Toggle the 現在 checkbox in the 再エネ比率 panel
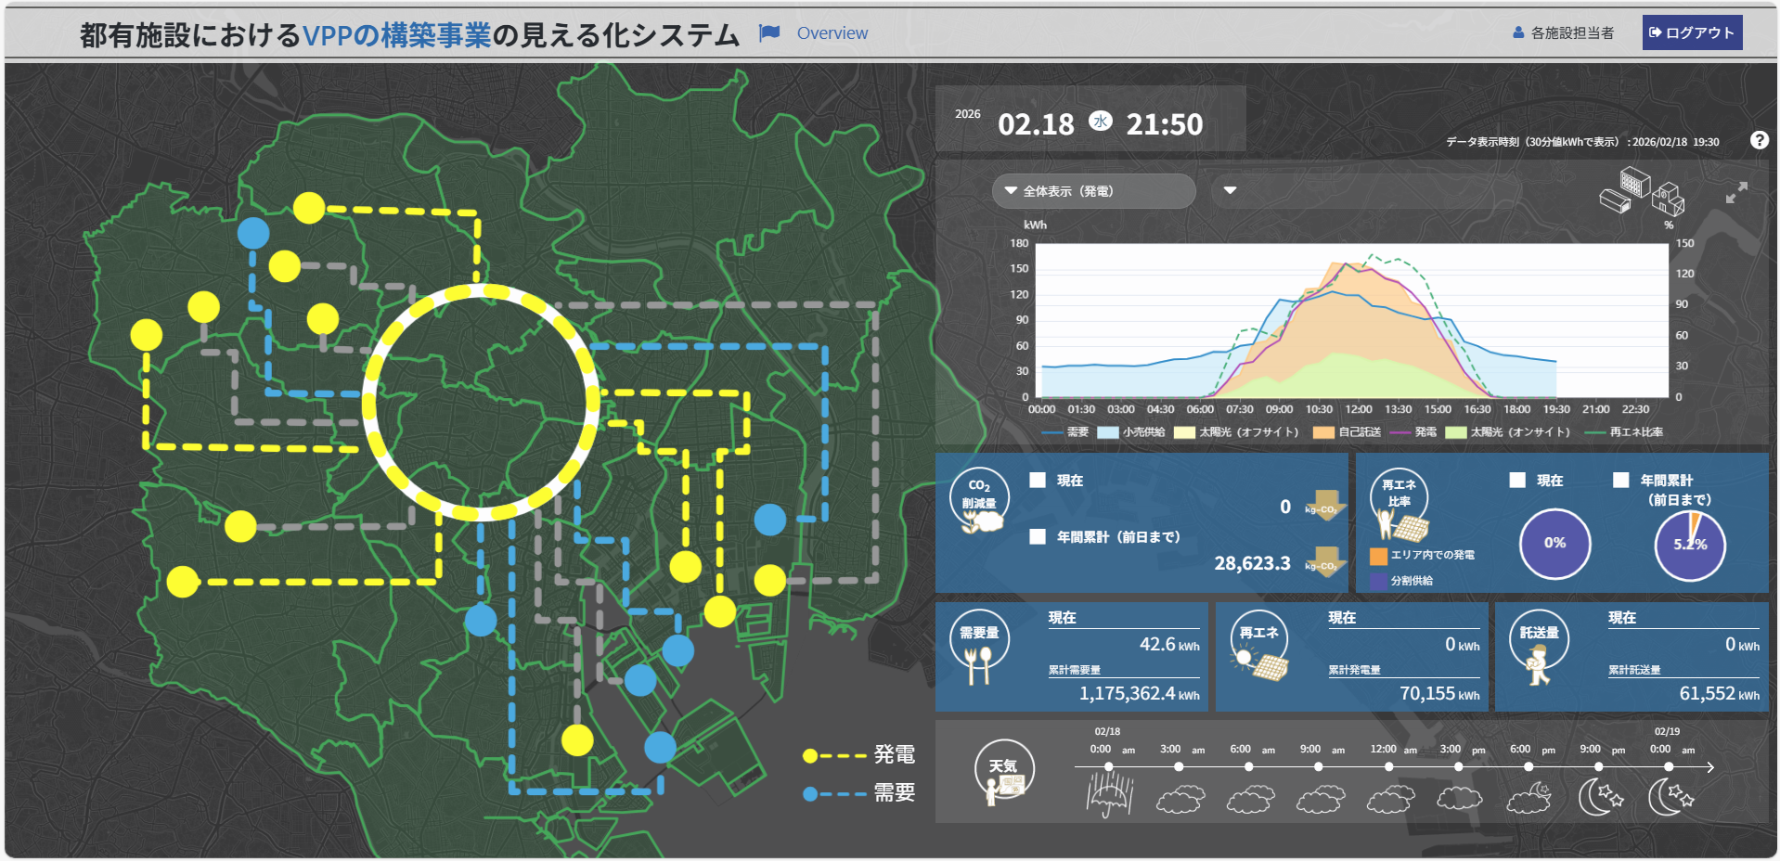This screenshot has width=1780, height=861. 1517,480
